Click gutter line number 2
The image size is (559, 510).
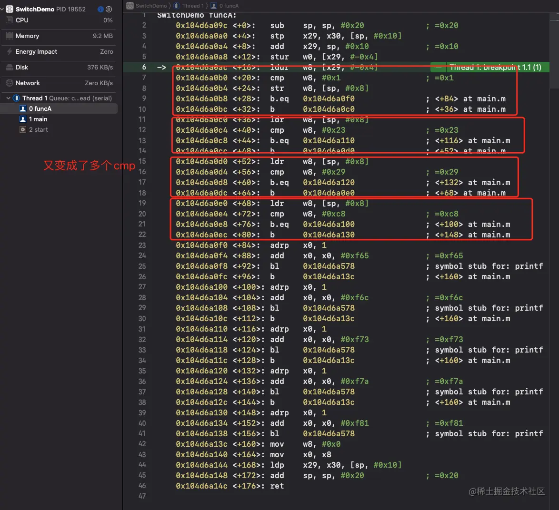(144, 25)
